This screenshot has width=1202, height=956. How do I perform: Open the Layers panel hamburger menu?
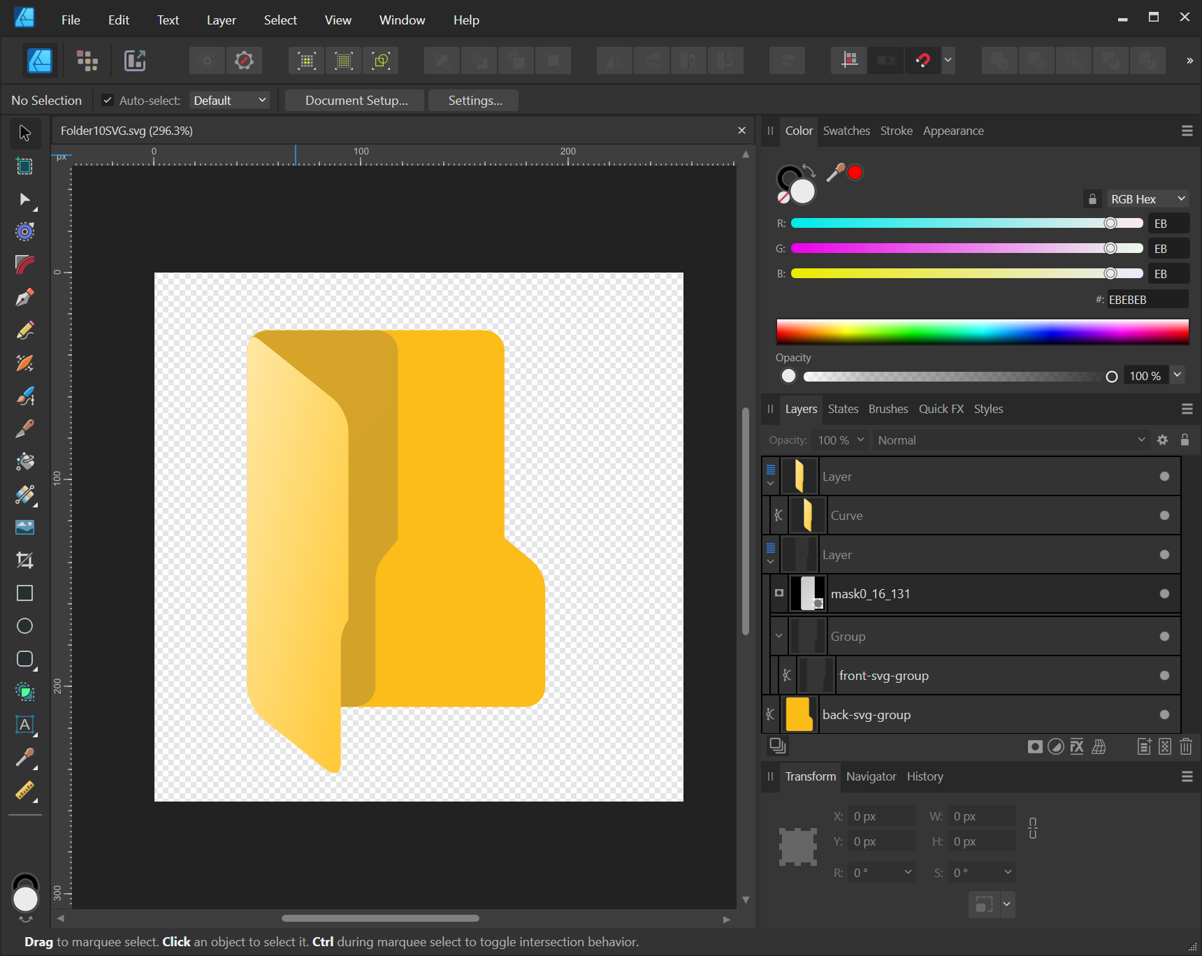click(1187, 409)
